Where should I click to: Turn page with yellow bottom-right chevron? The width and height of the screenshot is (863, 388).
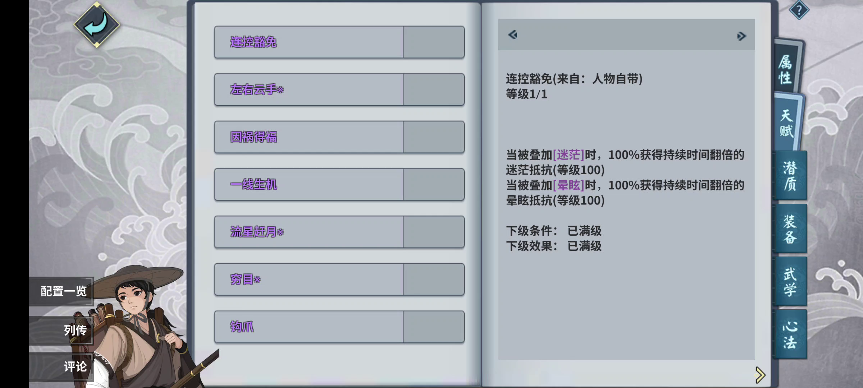pos(760,375)
